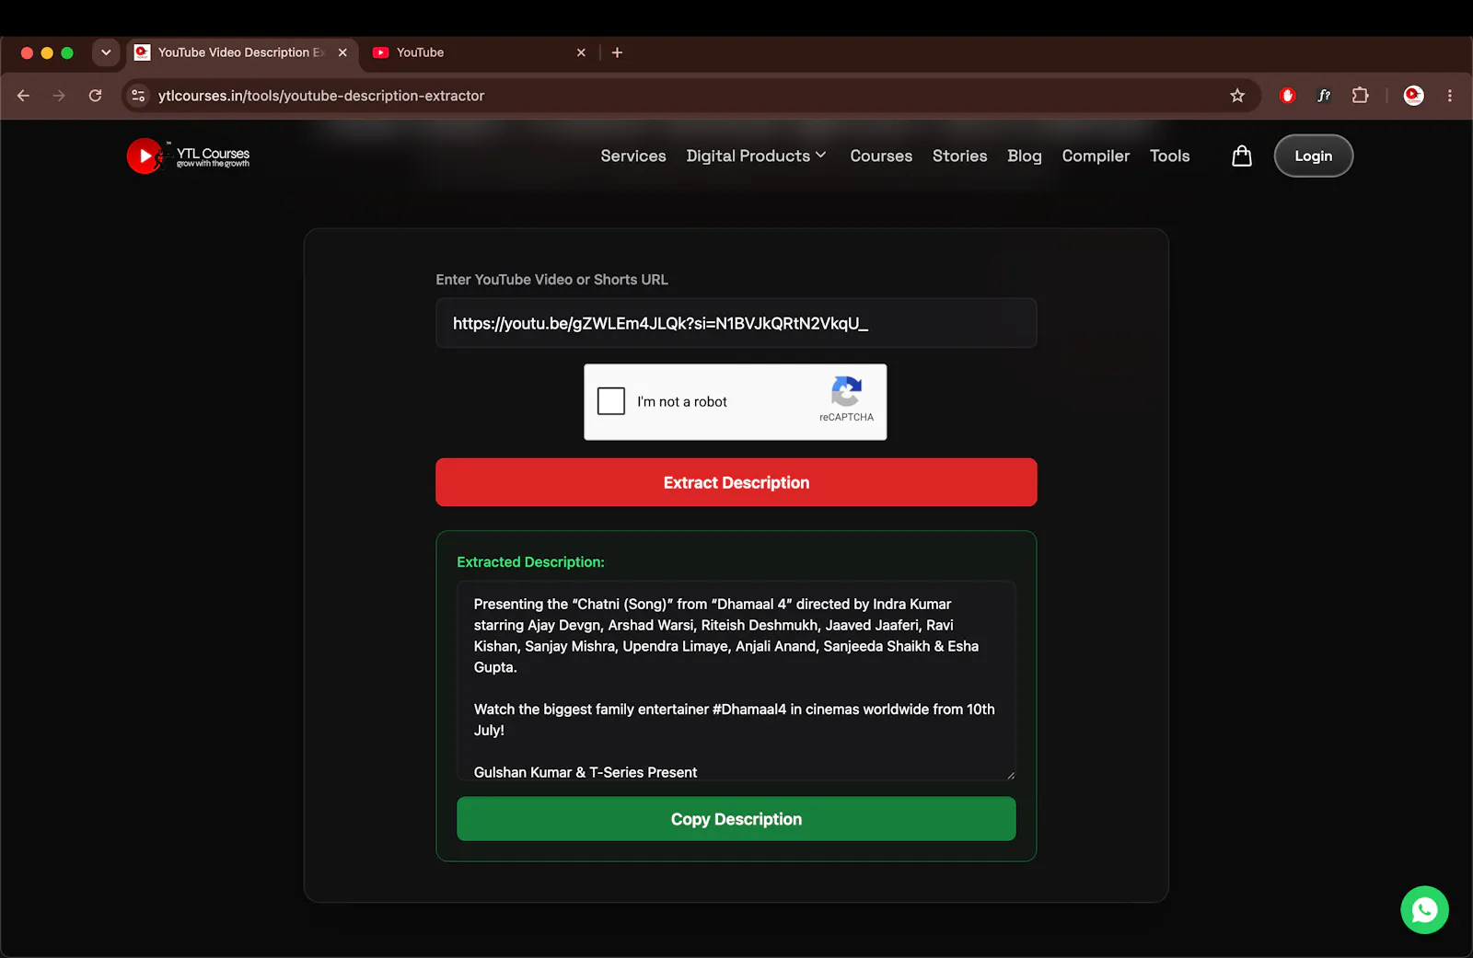Go to Stories
Screen dimensions: 1473x958
pyautogui.click(x=959, y=156)
